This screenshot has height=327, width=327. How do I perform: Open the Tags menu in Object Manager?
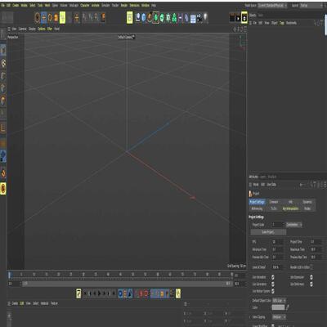(282, 23)
